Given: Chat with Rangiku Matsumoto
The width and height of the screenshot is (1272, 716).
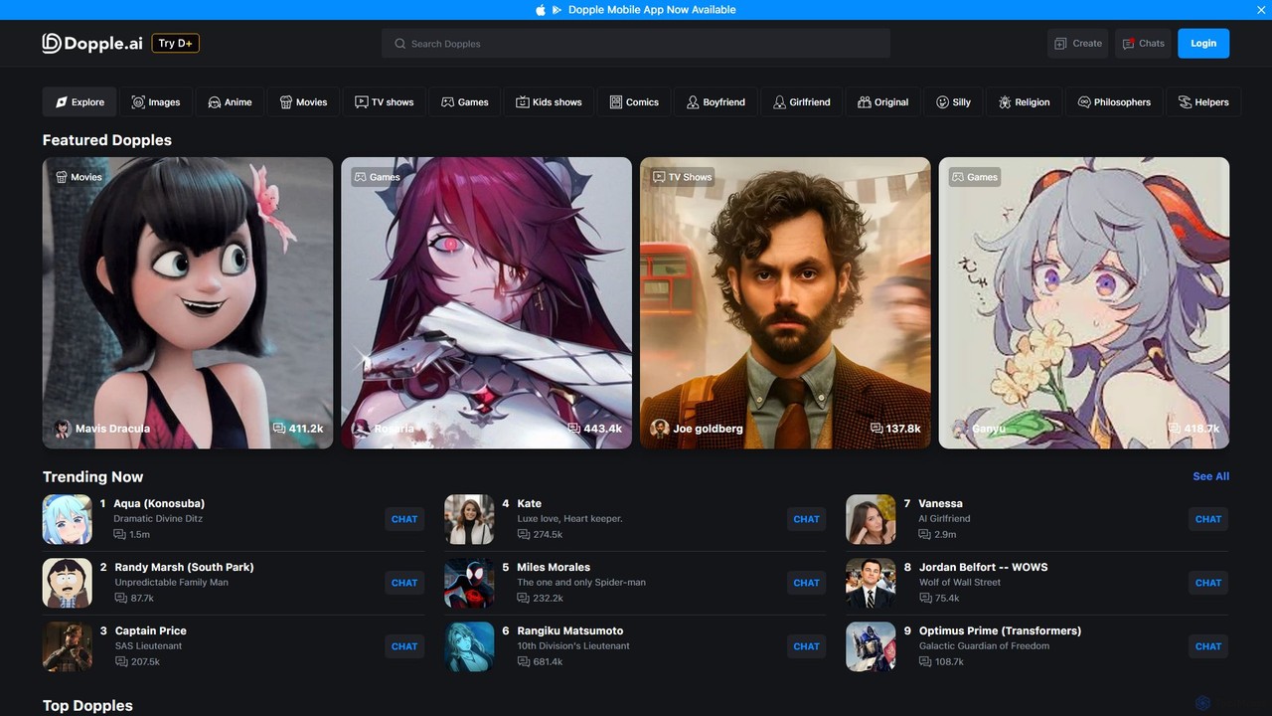Looking at the screenshot, I should coord(807,646).
